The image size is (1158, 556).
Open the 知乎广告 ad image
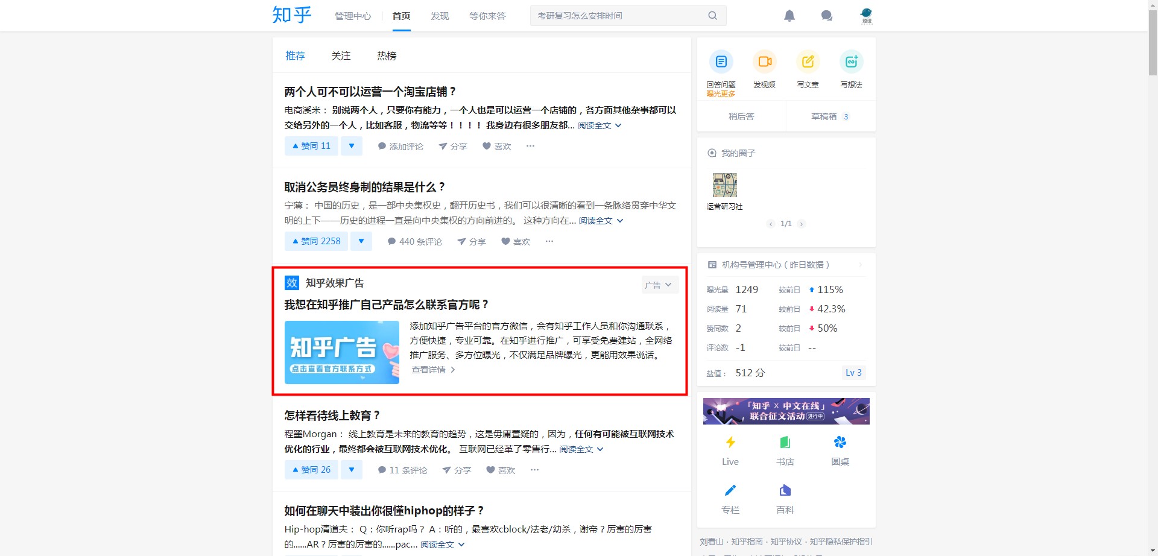click(342, 352)
